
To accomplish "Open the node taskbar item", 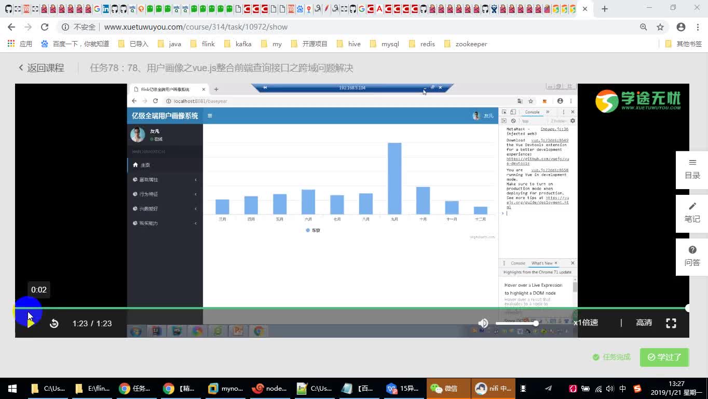I will pos(270,389).
